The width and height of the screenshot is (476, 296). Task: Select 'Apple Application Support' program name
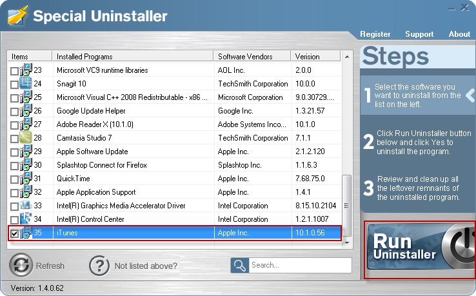pyautogui.click(x=96, y=192)
